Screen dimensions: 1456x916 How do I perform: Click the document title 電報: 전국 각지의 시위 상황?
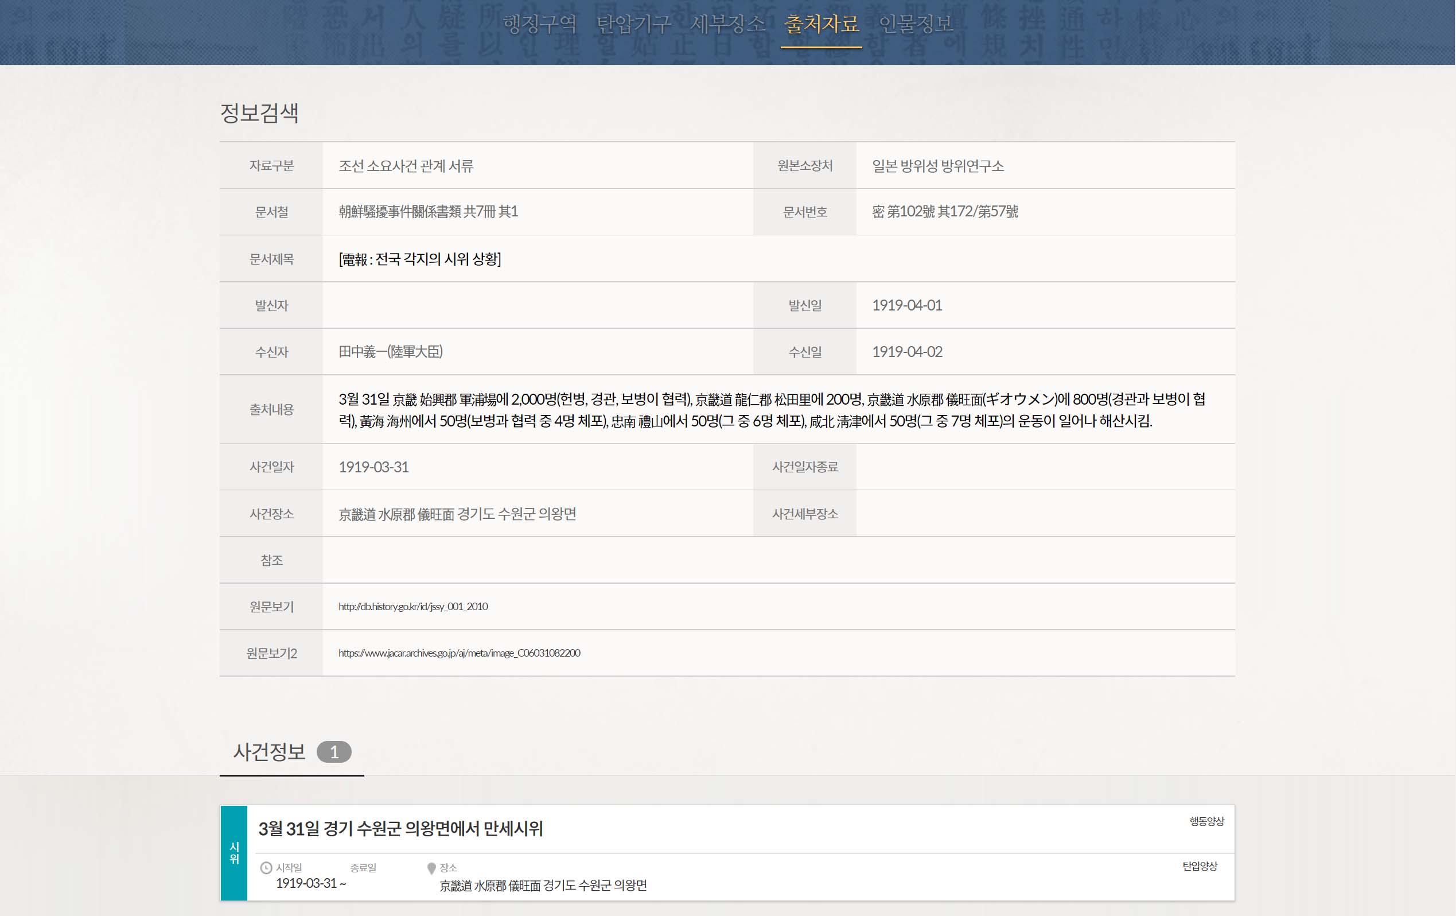point(419,259)
